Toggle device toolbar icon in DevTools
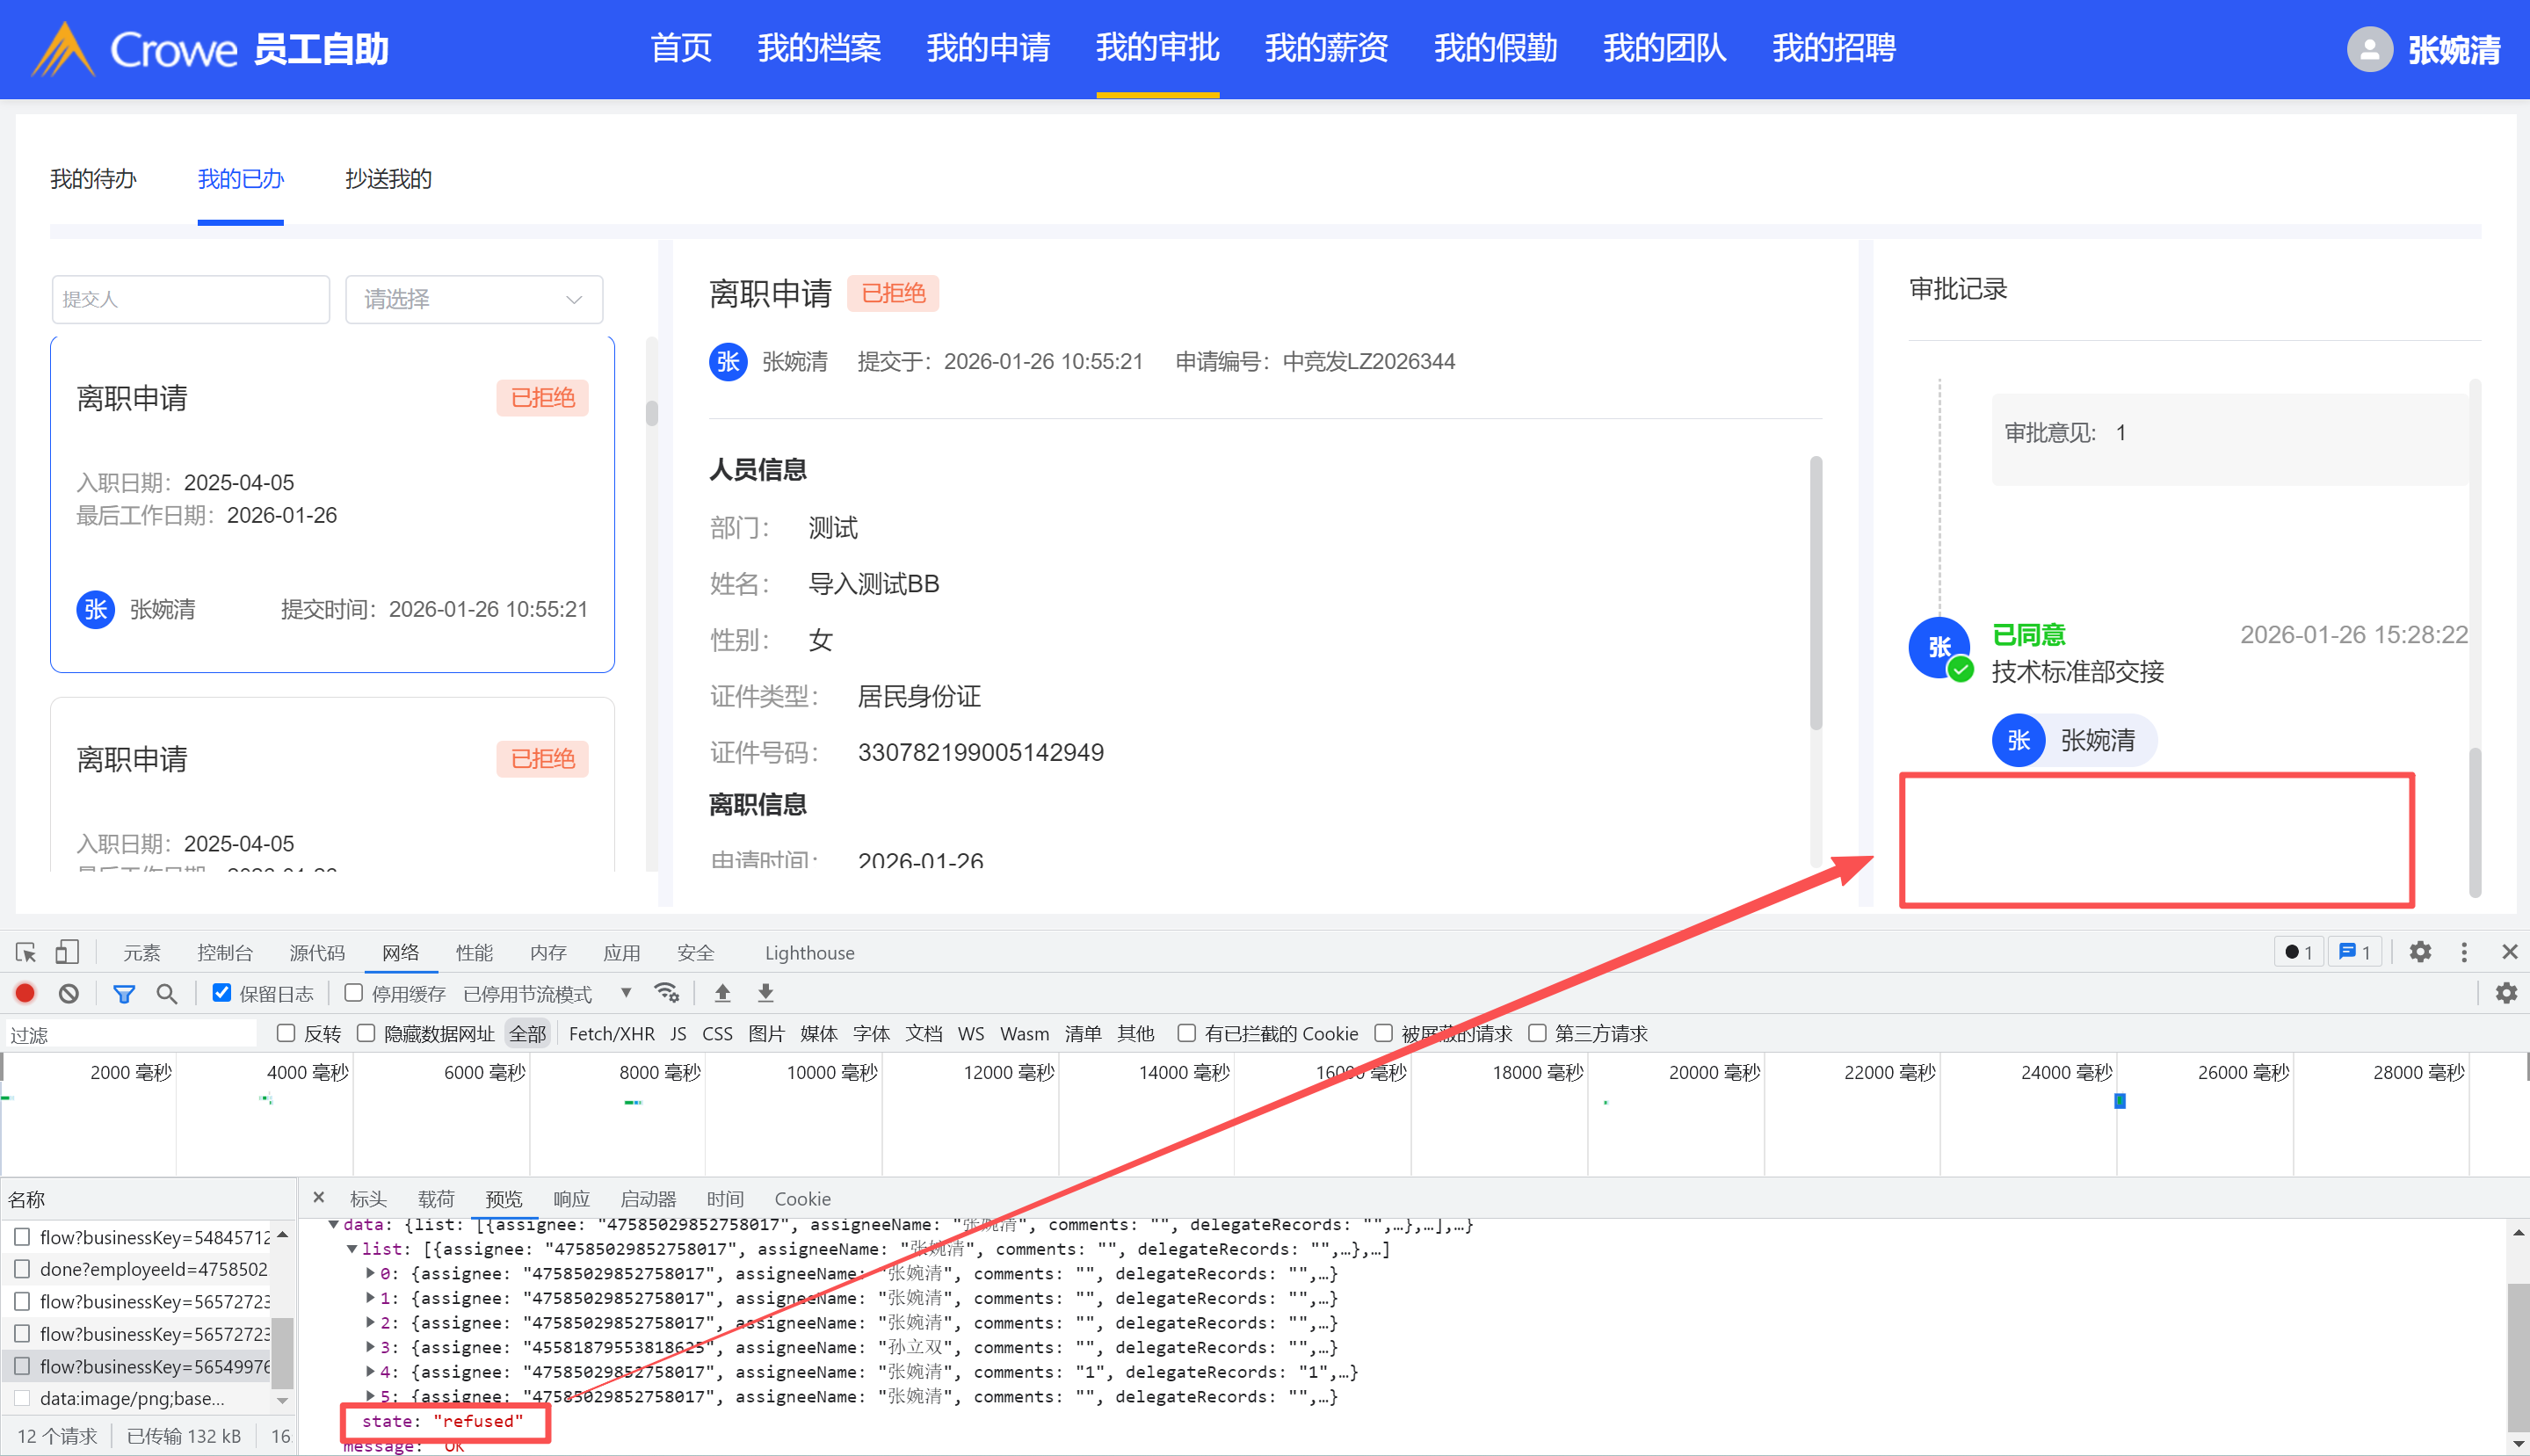The image size is (2530, 1456). coord(66,952)
